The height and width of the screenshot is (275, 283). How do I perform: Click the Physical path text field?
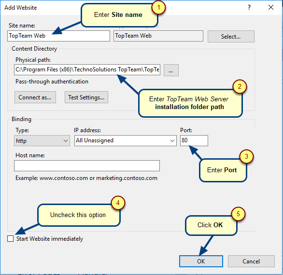coord(87,69)
